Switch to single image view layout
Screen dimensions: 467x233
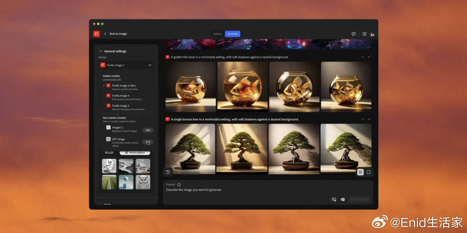[x=368, y=172]
